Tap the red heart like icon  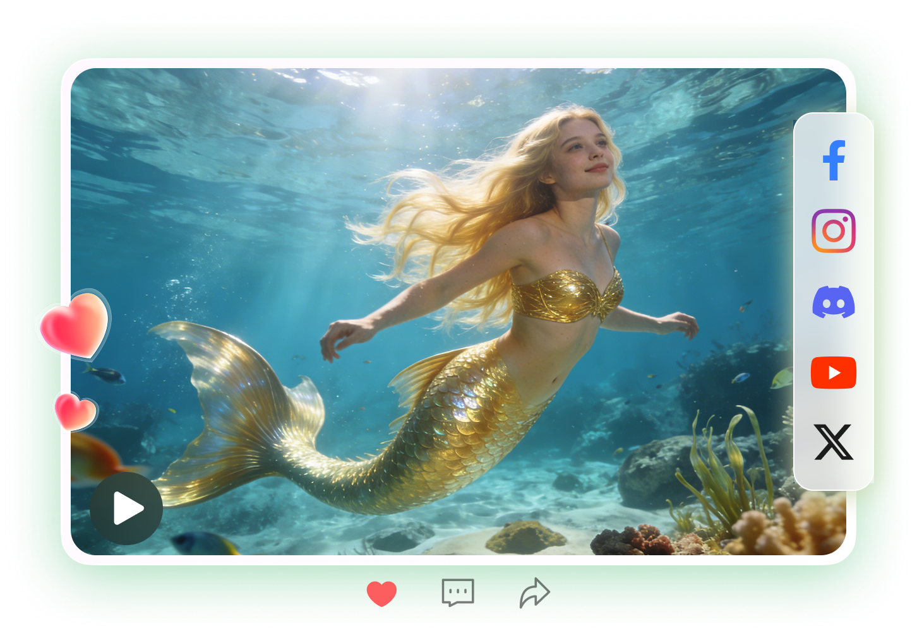[381, 592]
